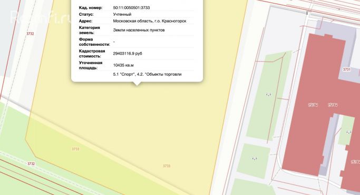Click the area value 10435 кв.м
Image resolution: width=360 pixels, height=195 pixels.
[123, 65]
